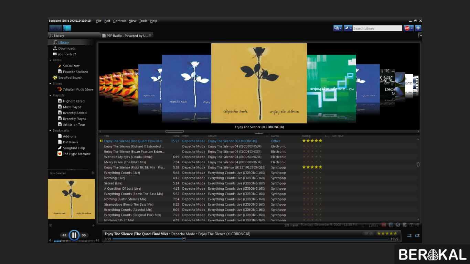Screen dimensions: 470x264
Task: Switch to the PSP Radio tab
Action: coord(125,35)
